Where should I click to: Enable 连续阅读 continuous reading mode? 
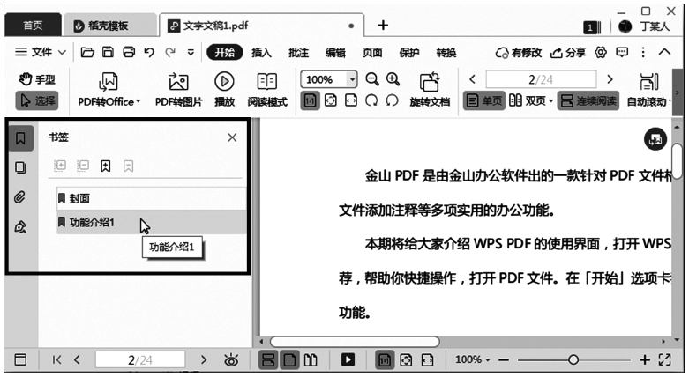pos(588,101)
